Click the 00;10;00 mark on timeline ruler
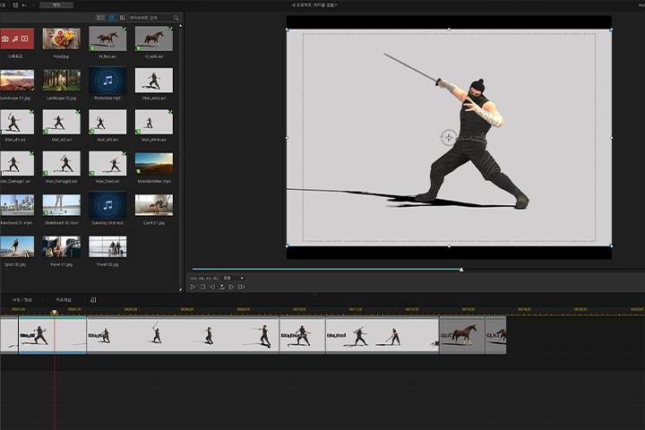645x430 pixels. pyautogui.click(x=299, y=309)
